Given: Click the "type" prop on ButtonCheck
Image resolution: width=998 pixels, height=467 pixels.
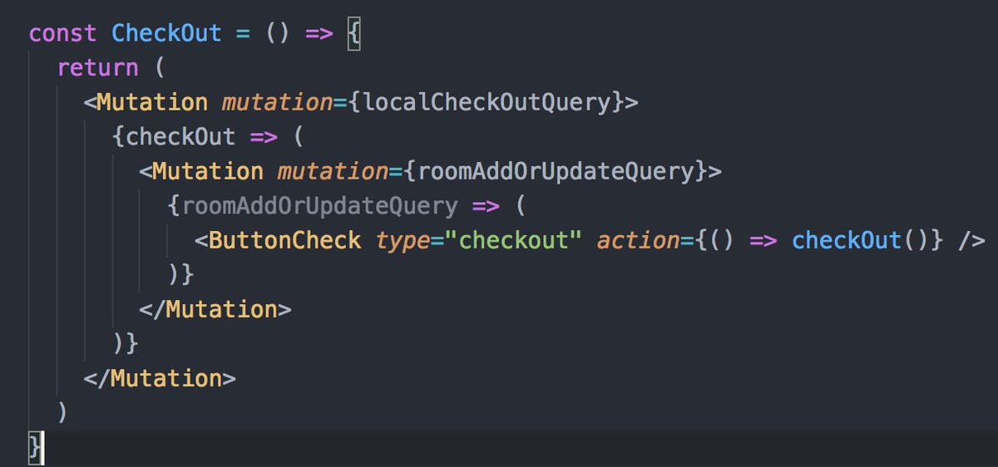Looking at the screenshot, I should click(403, 242).
